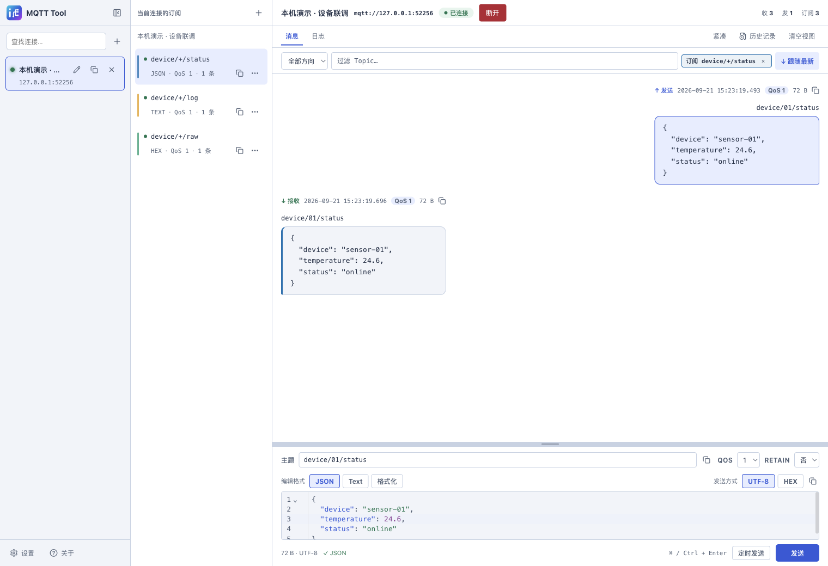
Task: Open the 消息 tab
Action: click(x=292, y=36)
